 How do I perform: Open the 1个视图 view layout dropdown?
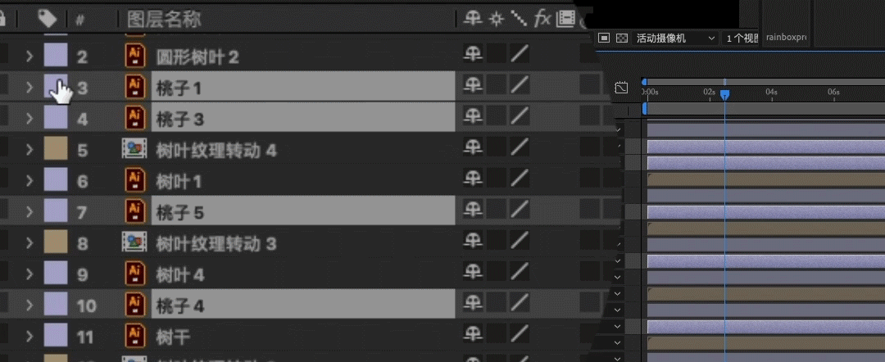coord(741,38)
